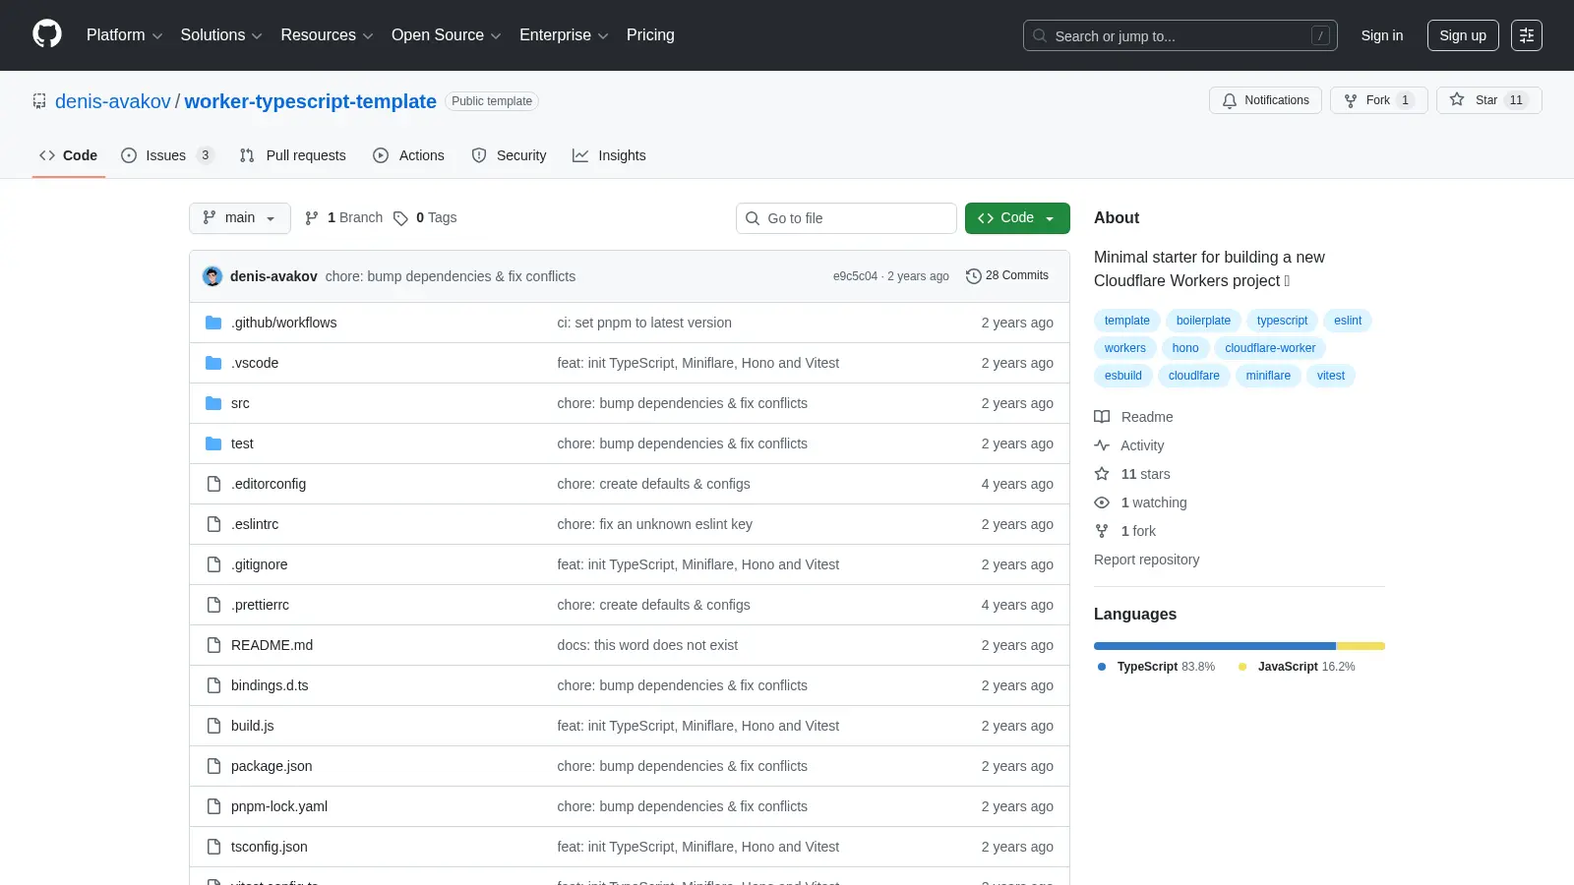Open 'ci: set pnpm to latest version' commit

644,323
